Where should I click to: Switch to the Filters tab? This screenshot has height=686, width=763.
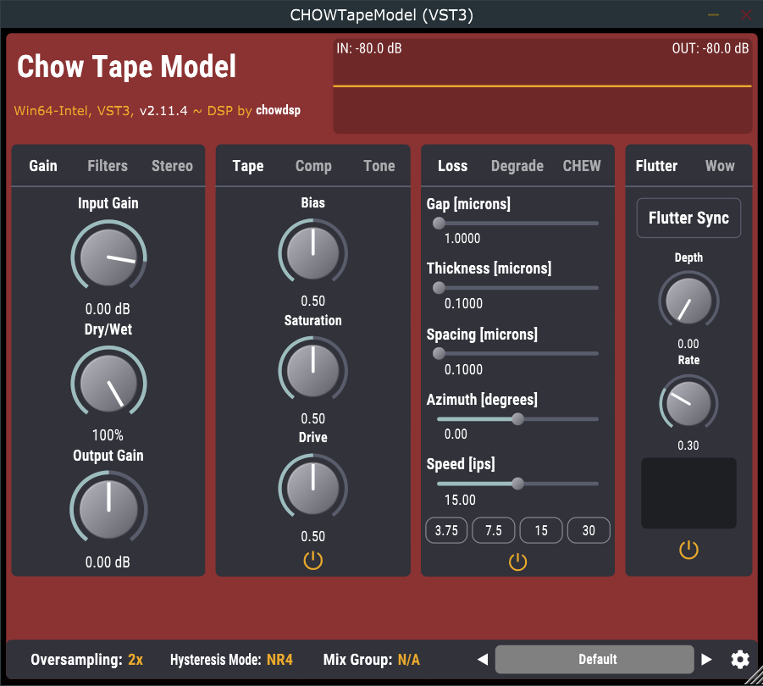click(x=108, y=166)
